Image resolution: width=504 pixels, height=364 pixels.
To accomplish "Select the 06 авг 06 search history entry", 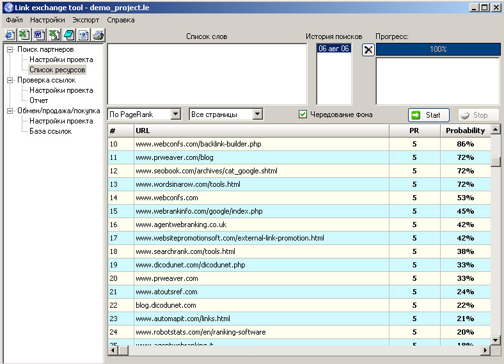I will point(334,49).
